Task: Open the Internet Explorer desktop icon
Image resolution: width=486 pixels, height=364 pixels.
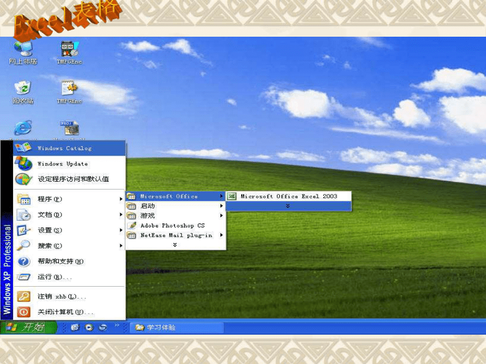Action: (x=23, y=128)
